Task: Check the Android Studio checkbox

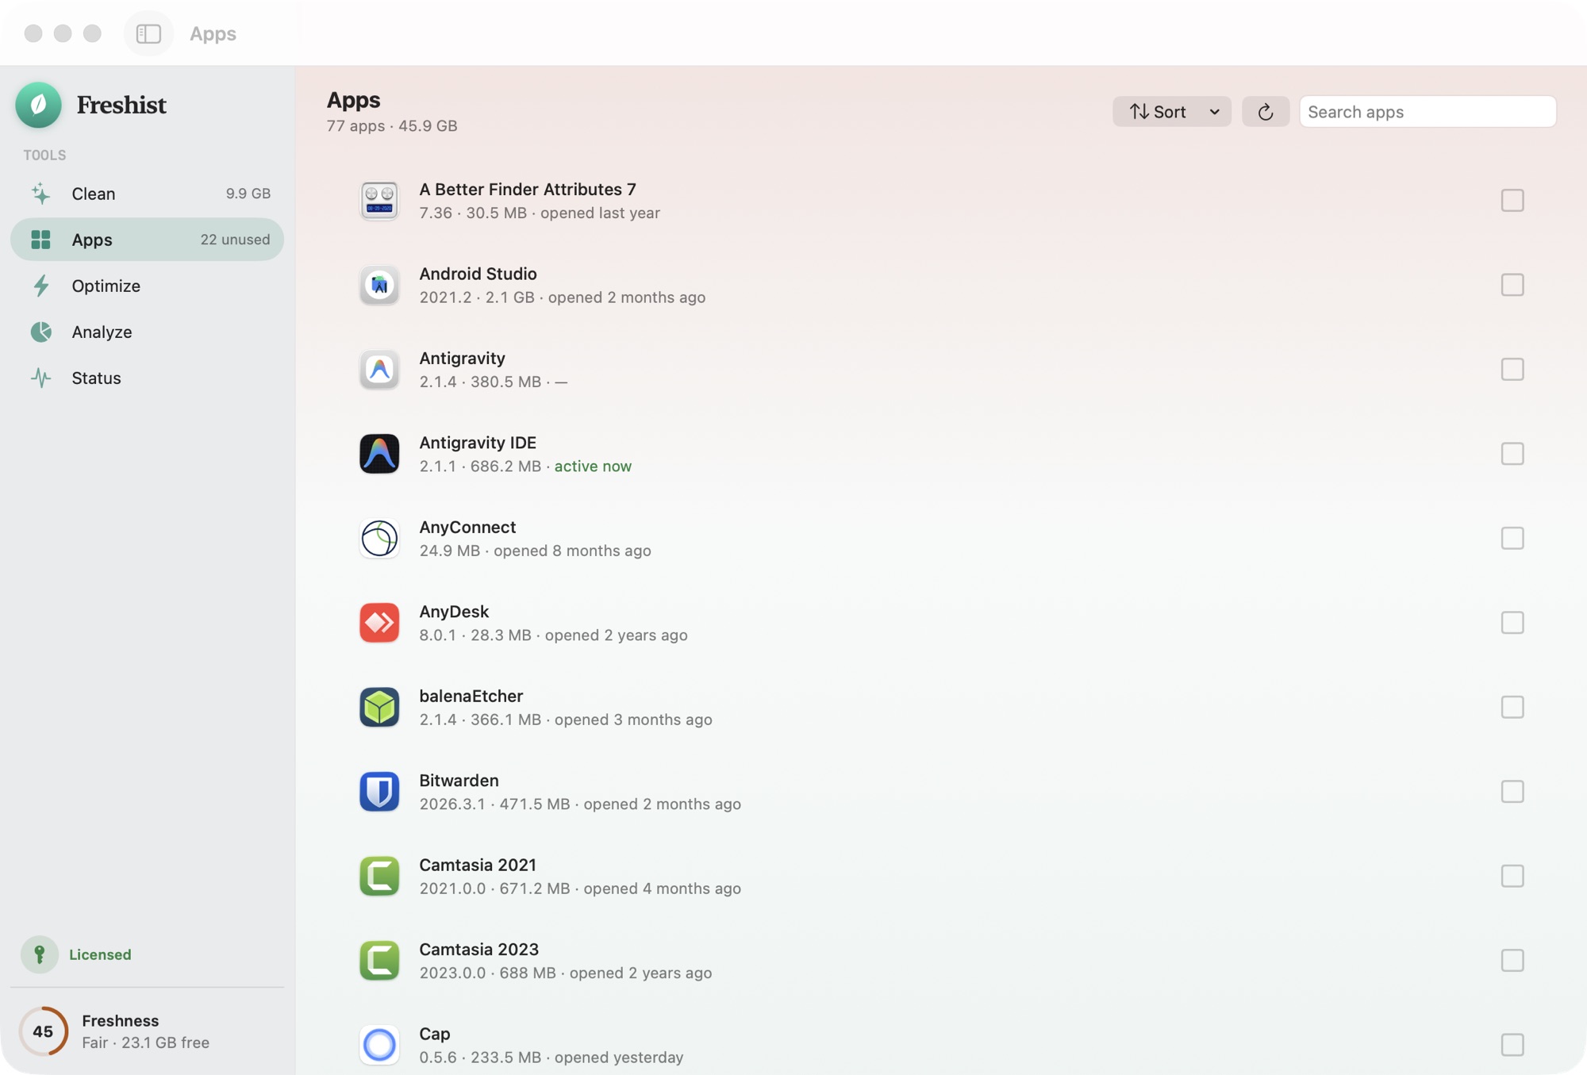Action: pos(1512,285)
